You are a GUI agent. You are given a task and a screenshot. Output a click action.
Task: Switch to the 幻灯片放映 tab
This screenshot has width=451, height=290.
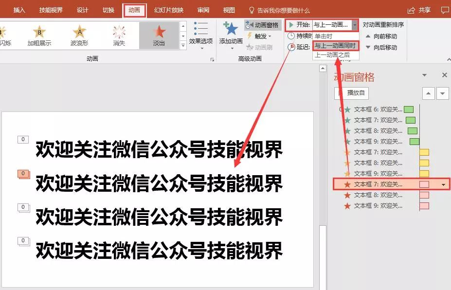168,10
